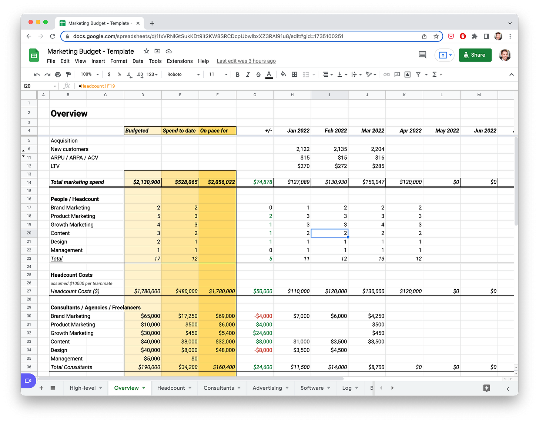This screenshot has width=539, height=423.
Task: Toggle bold formatting
Action: click(x=237, y=74)
